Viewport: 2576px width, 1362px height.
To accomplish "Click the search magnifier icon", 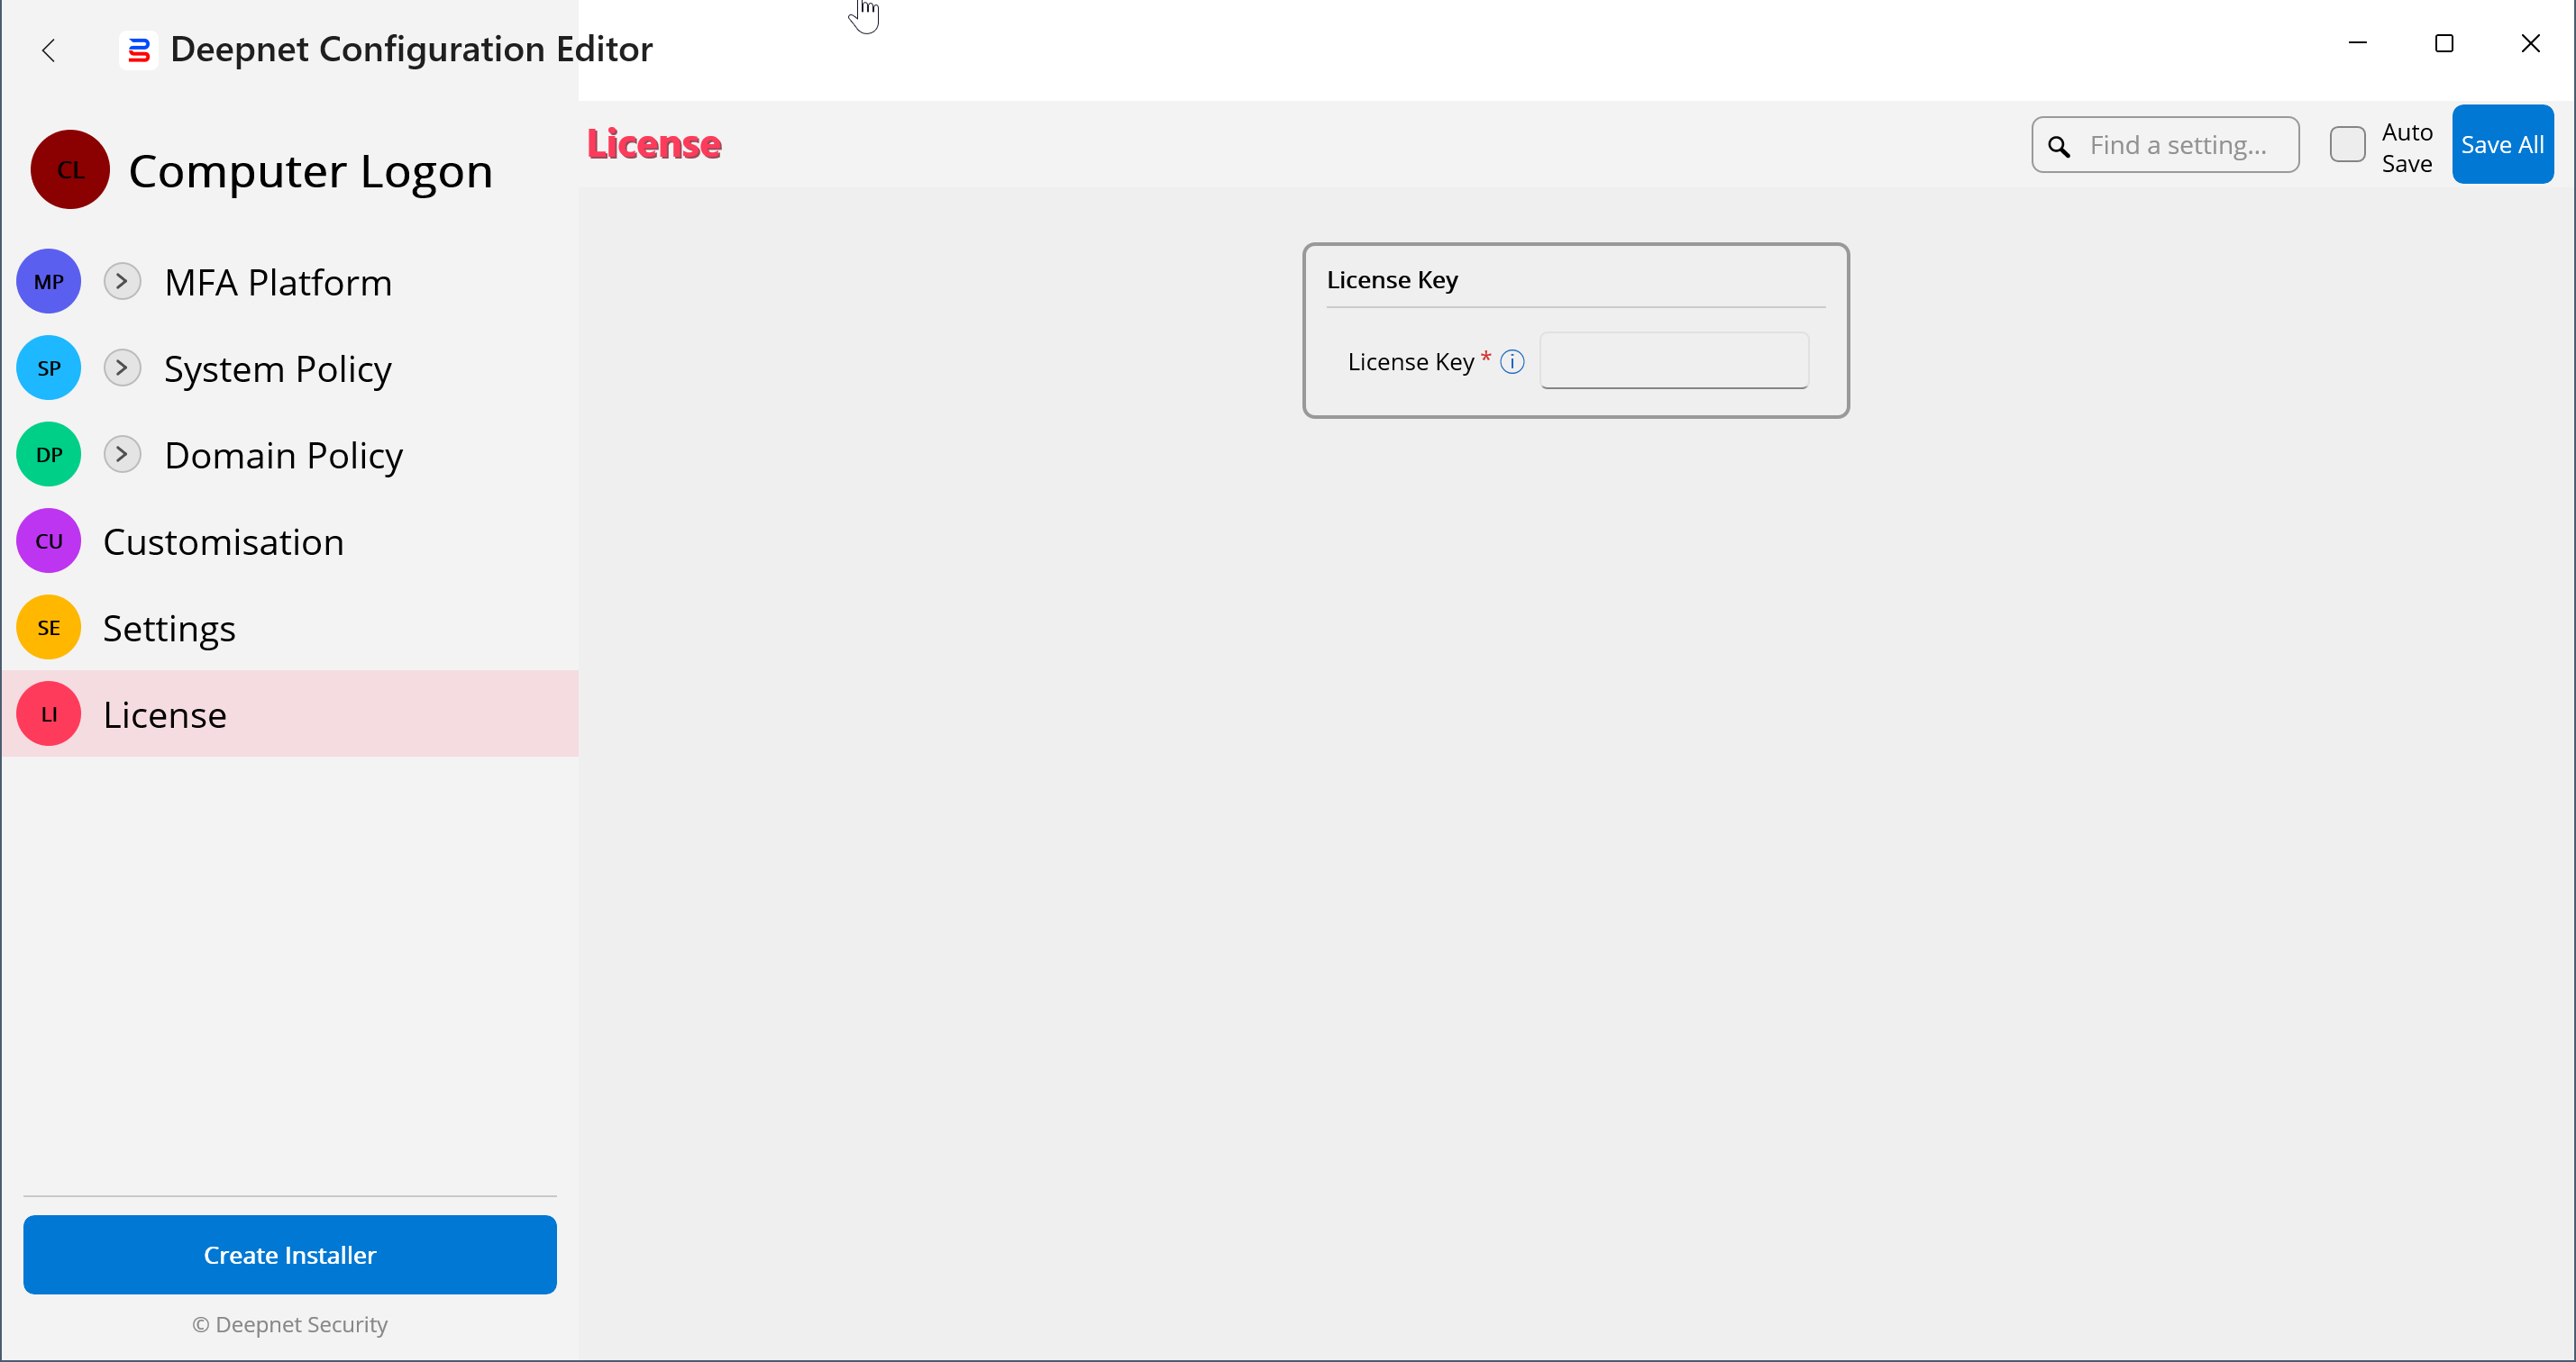I will tap(2058, 147).
